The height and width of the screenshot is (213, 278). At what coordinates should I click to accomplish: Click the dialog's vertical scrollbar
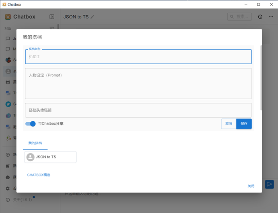pyautogui.click(x=261, y=78)
